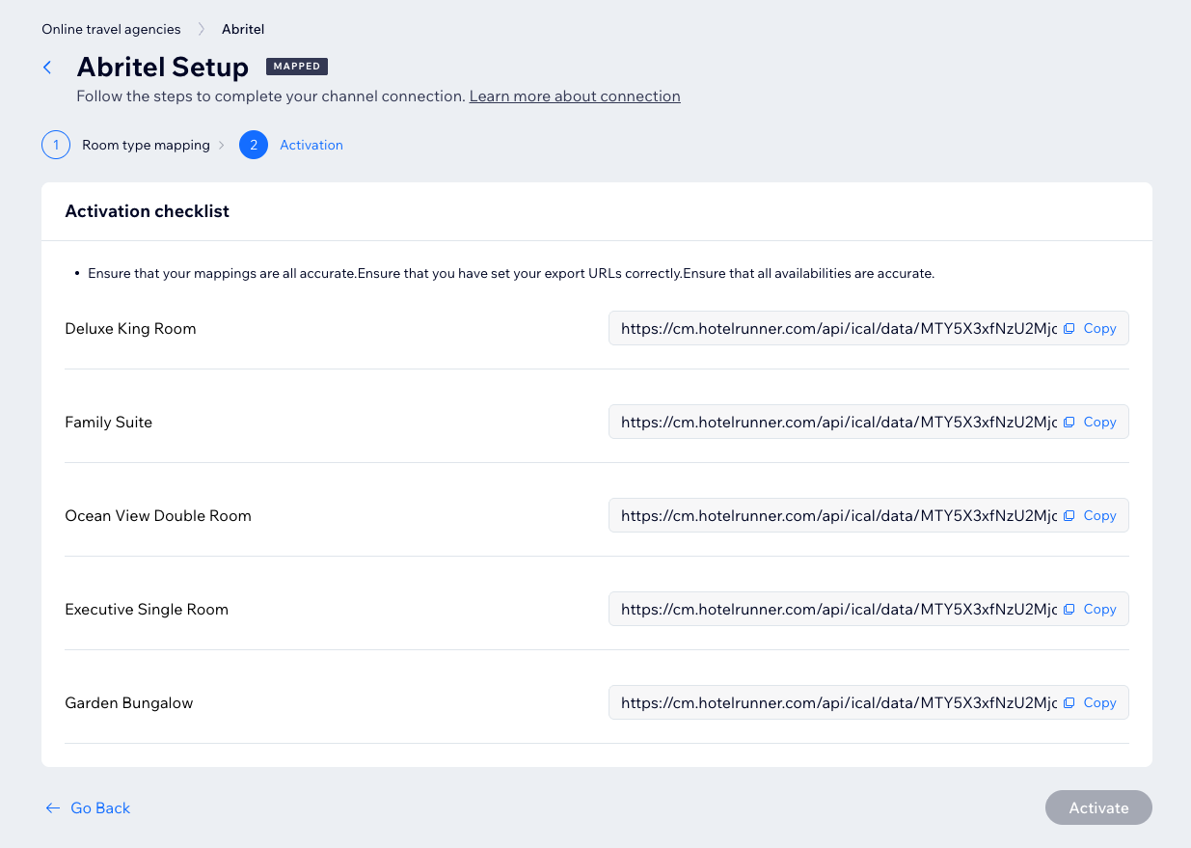Click the step 2 circle indicator
The image size is (1191, 848).
[254, 145]
